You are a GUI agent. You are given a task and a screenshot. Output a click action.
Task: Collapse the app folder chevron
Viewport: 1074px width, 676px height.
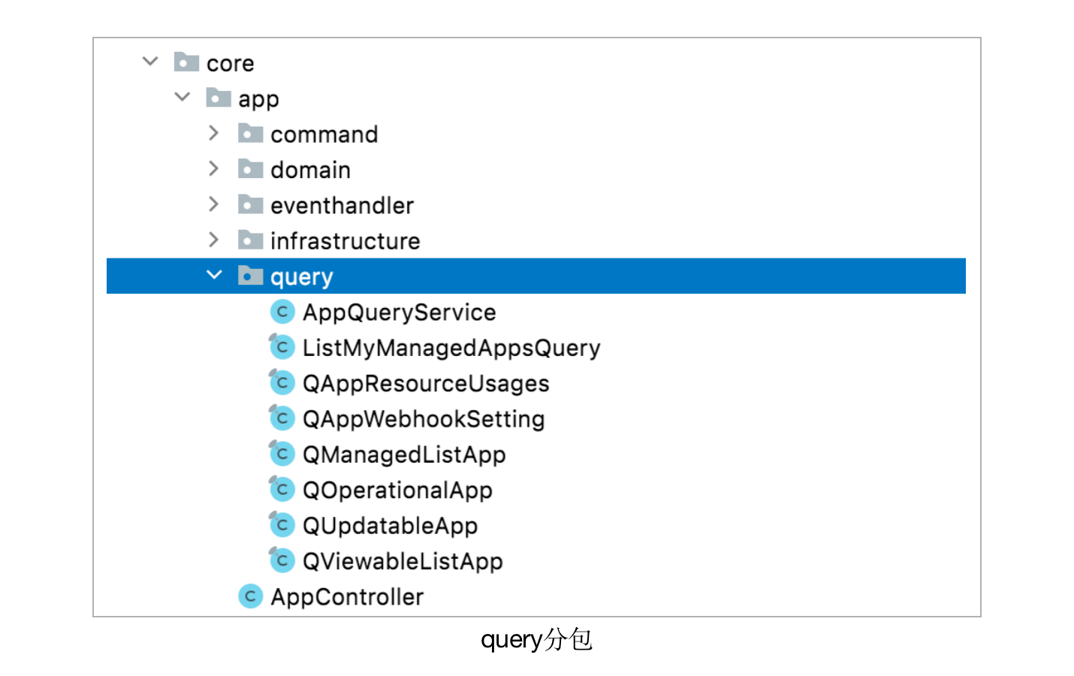pos(183,97)
